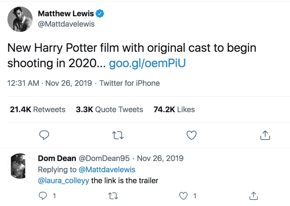Open Matthew Lewis profile picture
290x206 pixels.
click(x=20, y=19)
